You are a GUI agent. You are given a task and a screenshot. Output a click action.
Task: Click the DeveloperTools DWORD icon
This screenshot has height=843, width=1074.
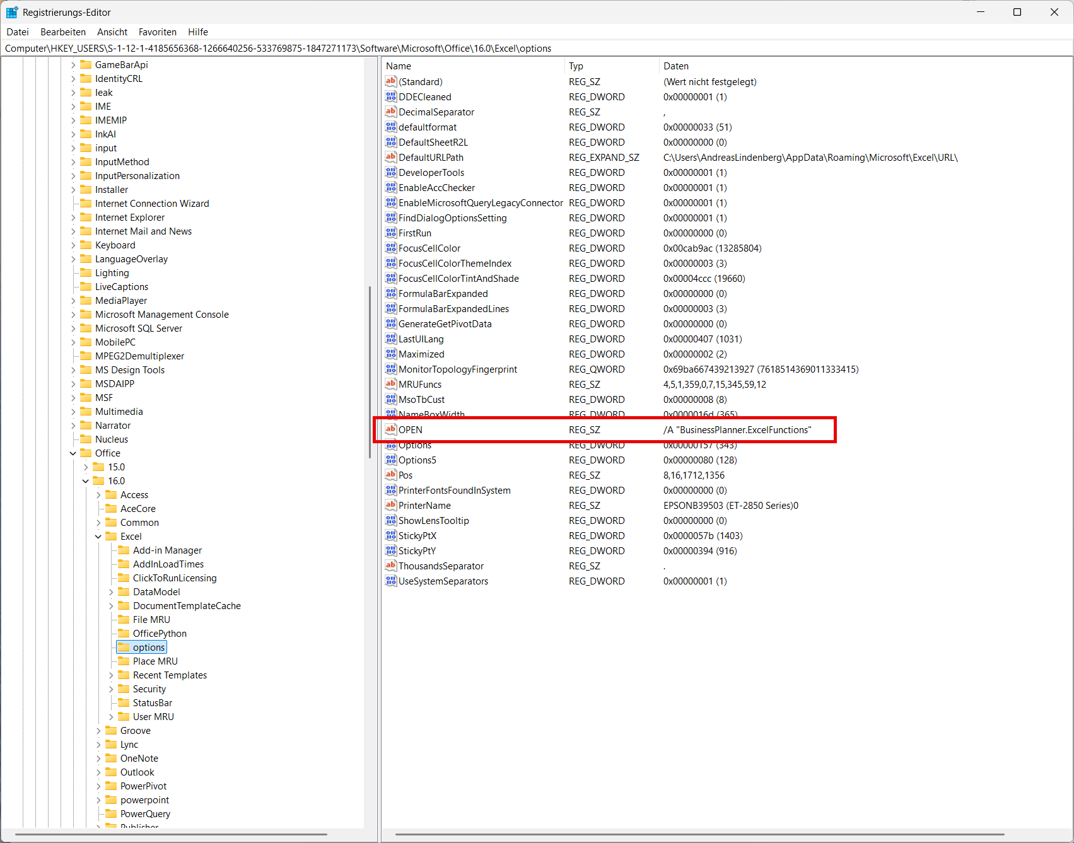click(391, 172)
